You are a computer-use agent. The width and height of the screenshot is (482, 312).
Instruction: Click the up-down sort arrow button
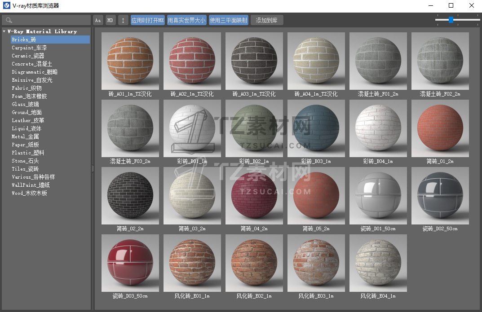pos(123,20)
